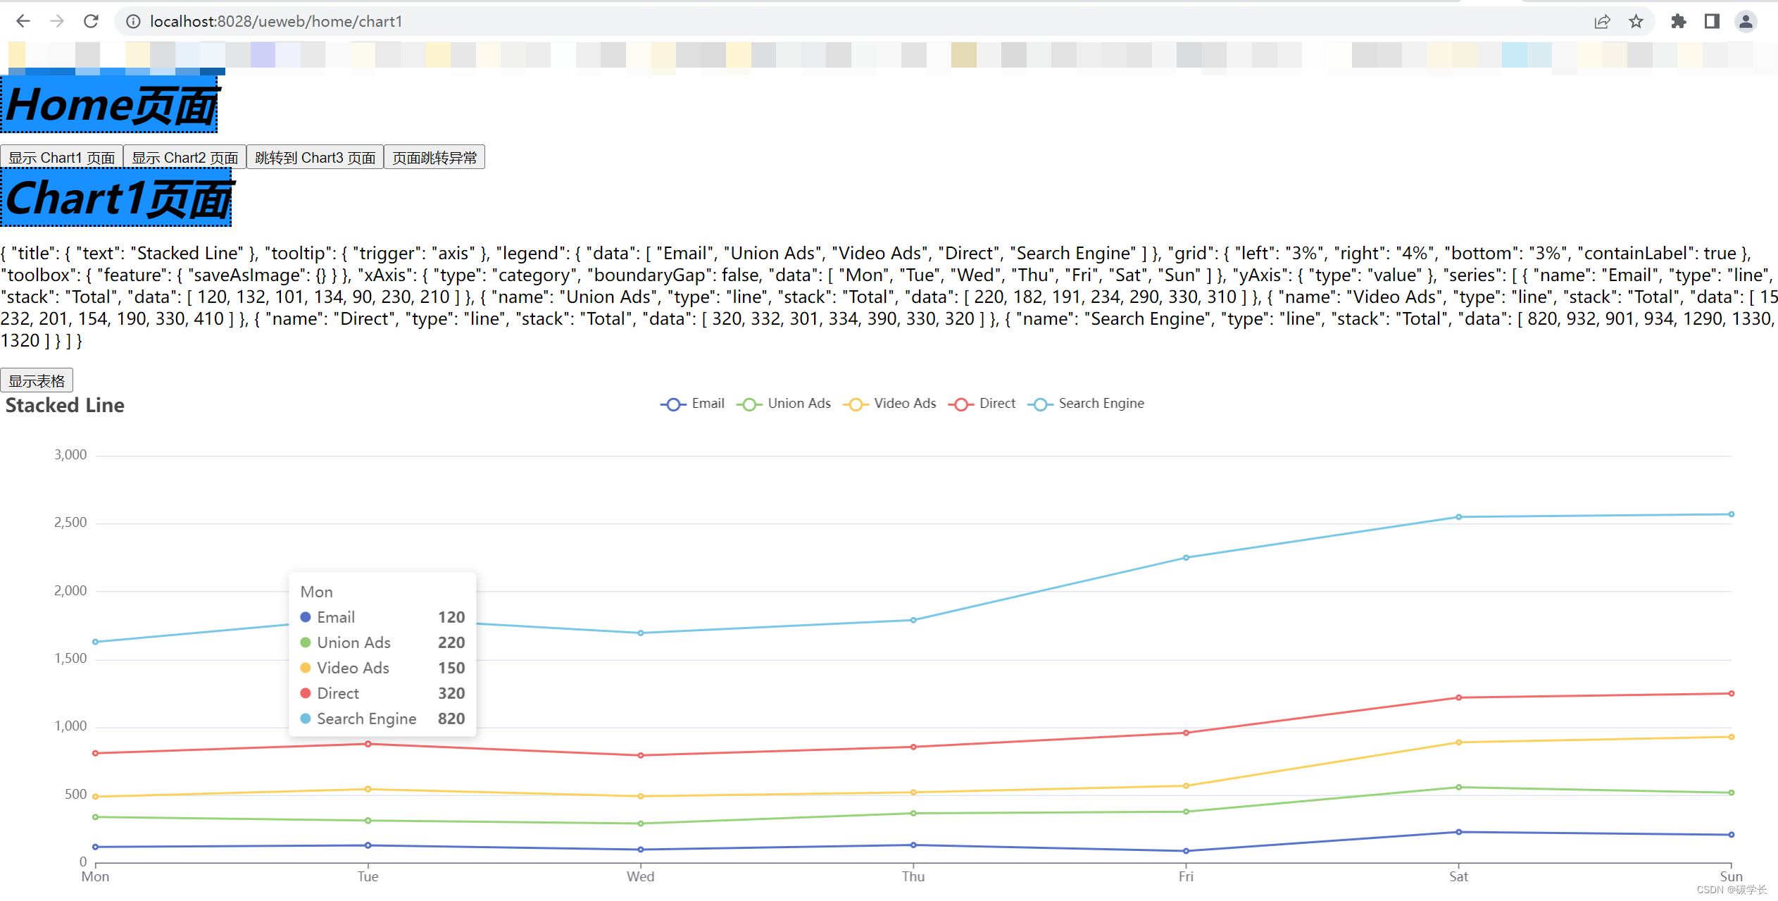
Task: Click 显示表格 button below chart
Action: pos(37,380)
